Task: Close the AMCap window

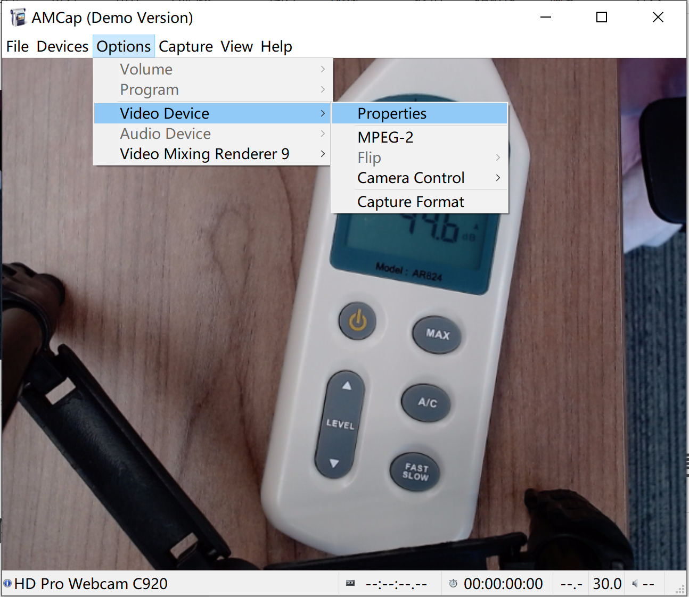Action: [658, 18]
